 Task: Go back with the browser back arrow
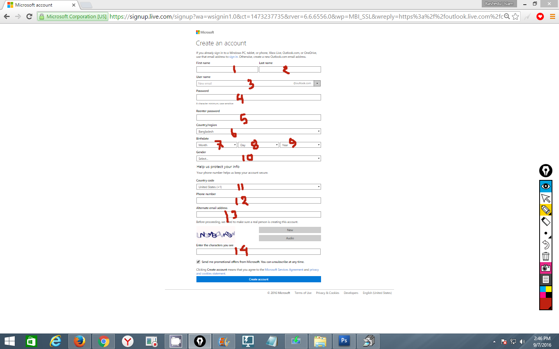coord(7,16)
